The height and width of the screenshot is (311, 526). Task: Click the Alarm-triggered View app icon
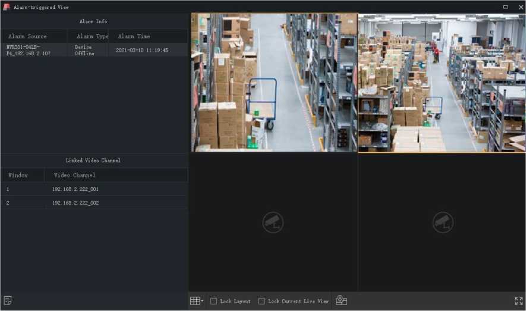tap(7, 7)
